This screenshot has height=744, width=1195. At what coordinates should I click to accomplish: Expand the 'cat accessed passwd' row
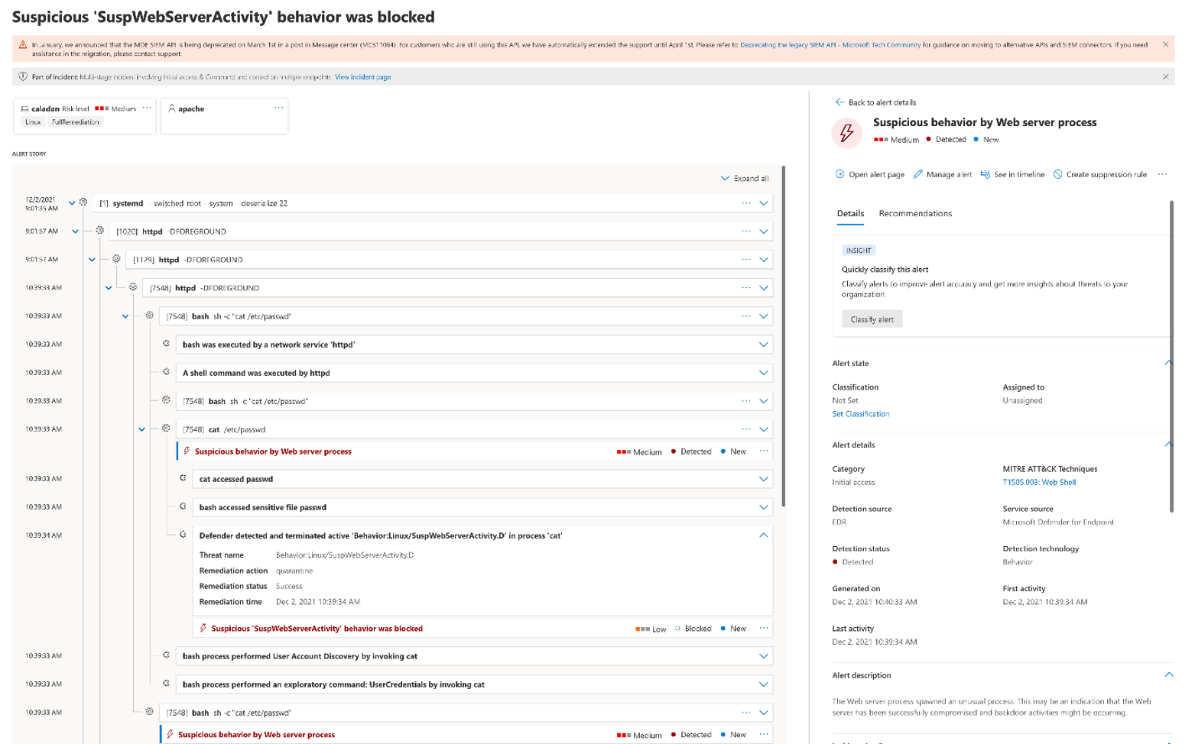point(762,478)
